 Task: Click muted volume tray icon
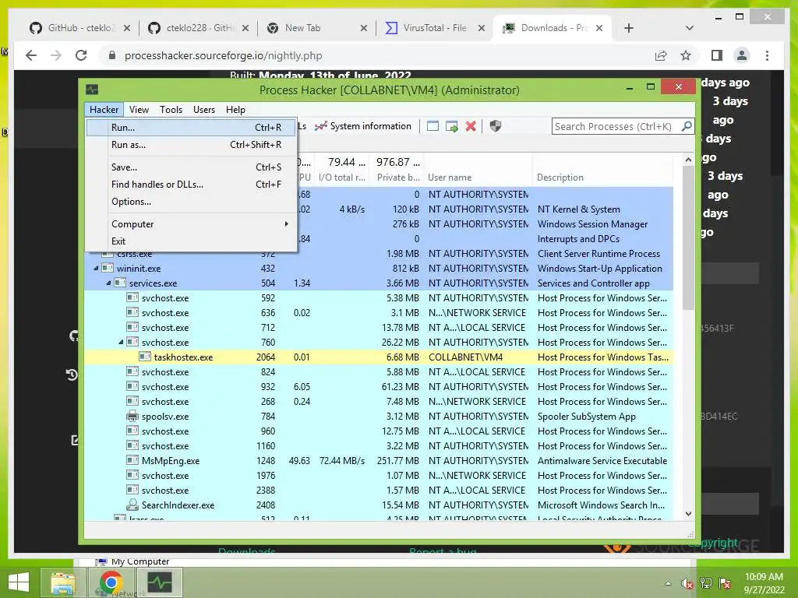coord(687,584)
